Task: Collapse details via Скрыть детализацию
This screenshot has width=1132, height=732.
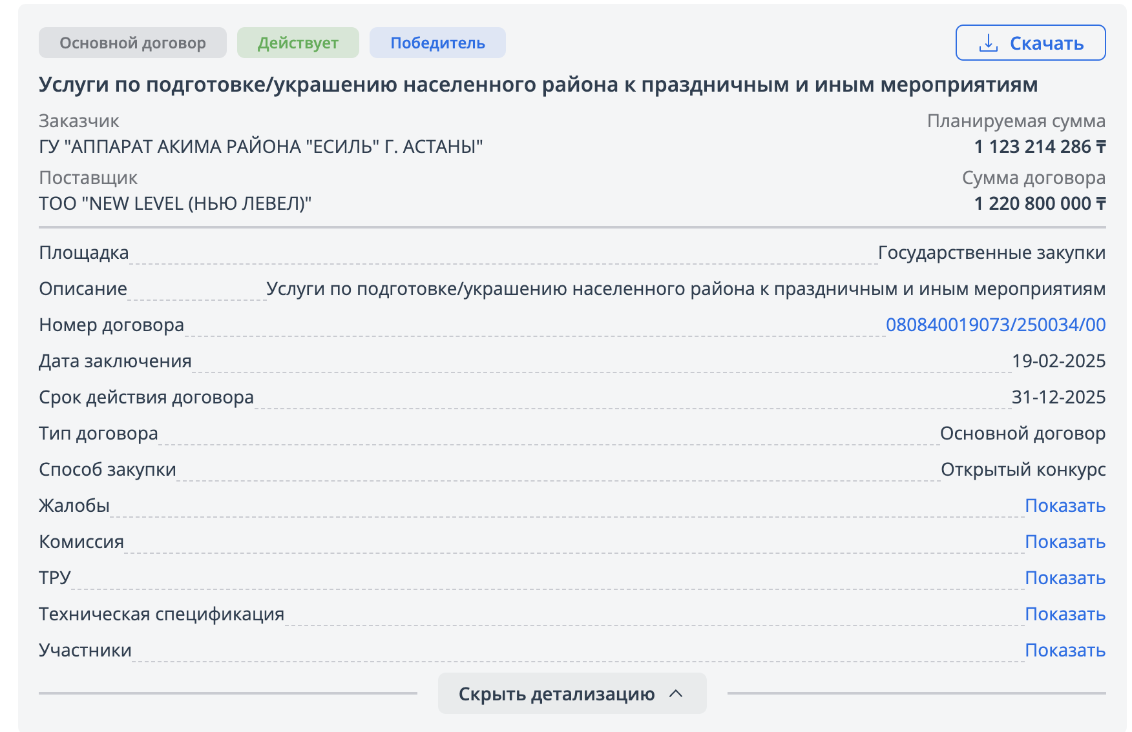Action: [x=557, y=694]
